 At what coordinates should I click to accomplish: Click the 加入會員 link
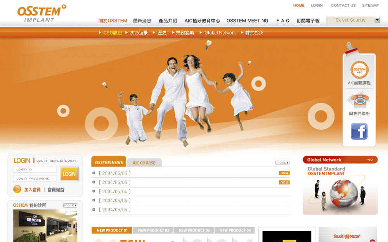[33, 190]
